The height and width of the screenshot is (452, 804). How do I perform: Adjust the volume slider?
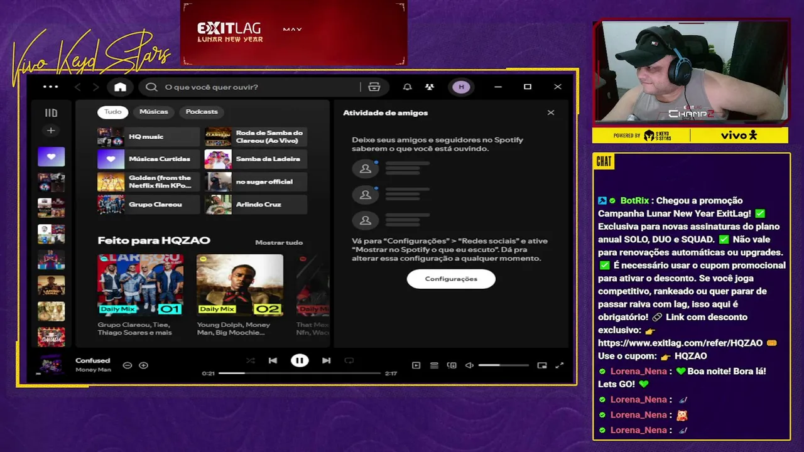[x=503, y=365]
